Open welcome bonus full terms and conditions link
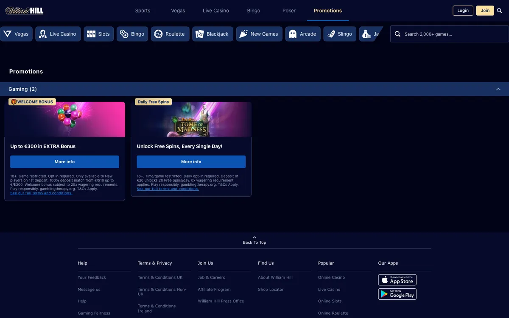Viewport: 509px width, 318px height. pos(41,193)
